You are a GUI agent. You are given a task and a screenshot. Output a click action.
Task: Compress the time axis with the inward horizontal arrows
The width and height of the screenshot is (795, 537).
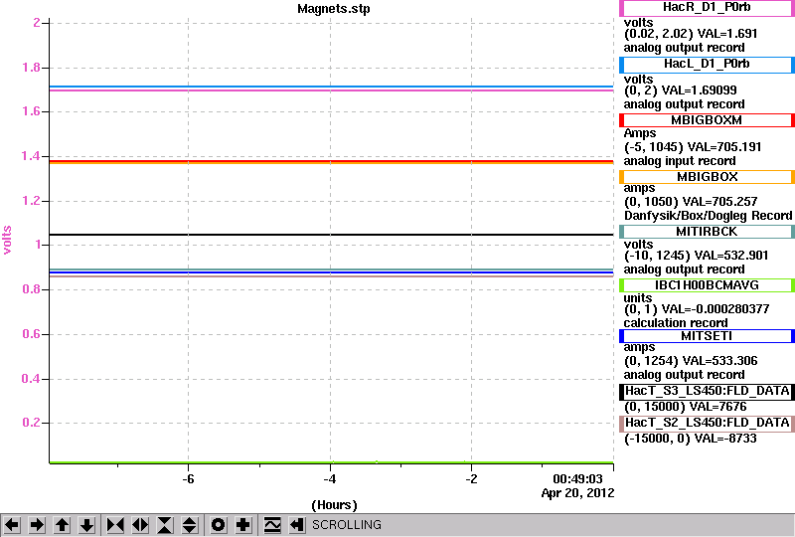(115, 525)
